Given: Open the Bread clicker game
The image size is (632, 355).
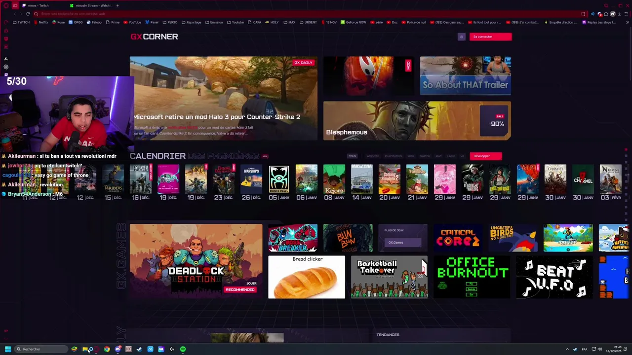Looking at the screenshot, I should pos(307,277).
